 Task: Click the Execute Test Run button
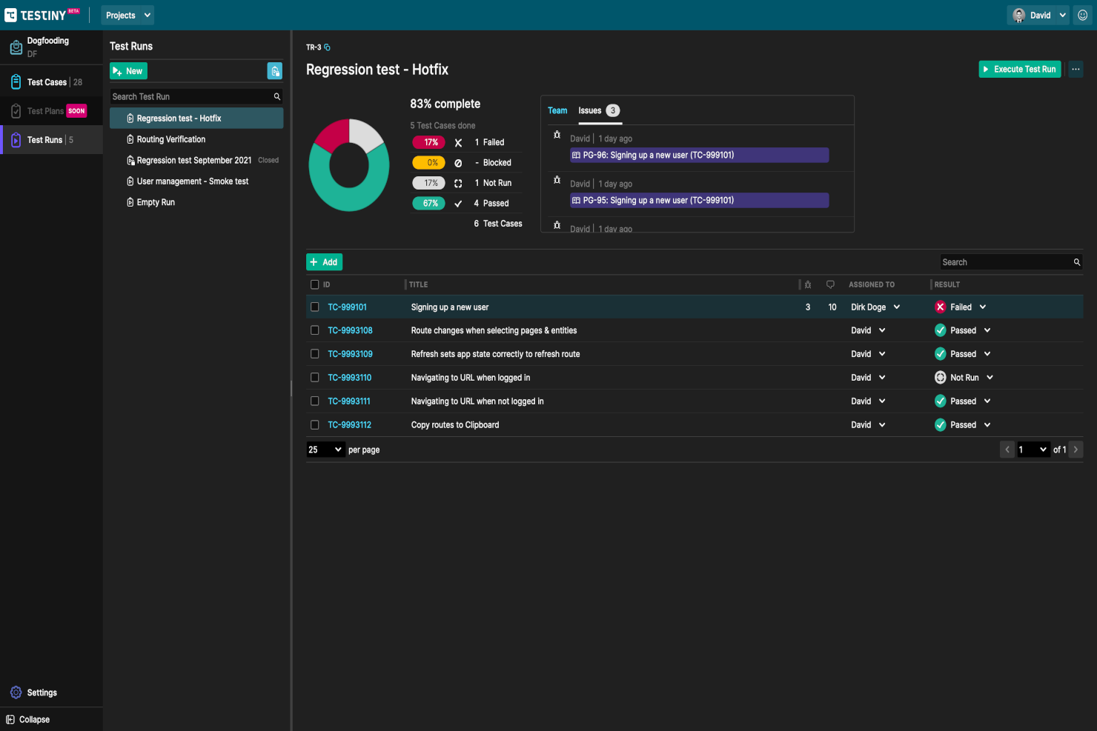pos(1019,69)
